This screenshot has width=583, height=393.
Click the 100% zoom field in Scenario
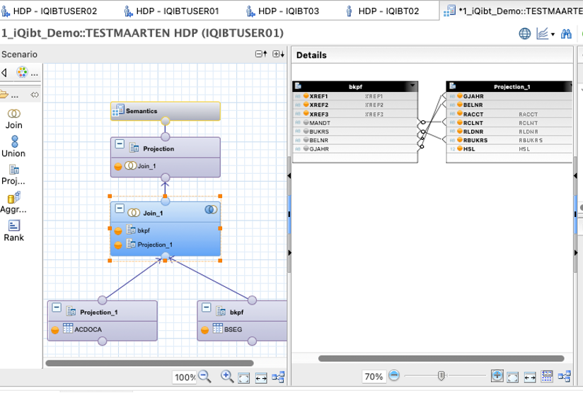[x=185, y=377]
